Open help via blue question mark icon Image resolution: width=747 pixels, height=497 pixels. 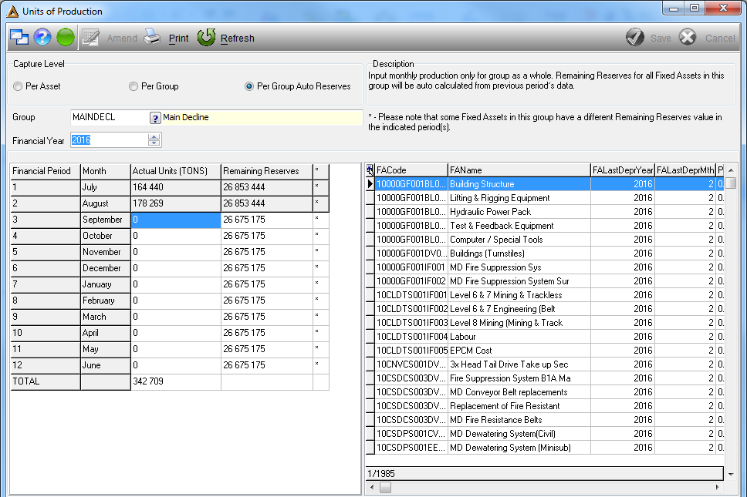pyautogui.click(x=42, y=37)
